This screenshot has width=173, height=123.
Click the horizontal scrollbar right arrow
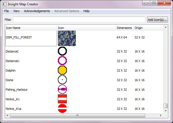click(x=161, y=115)
